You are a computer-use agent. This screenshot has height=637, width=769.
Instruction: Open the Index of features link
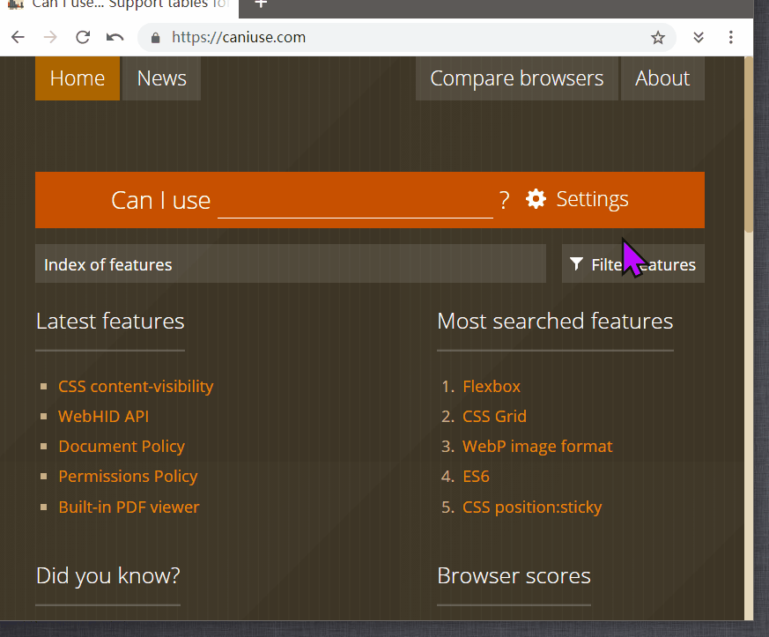(291, 263)
